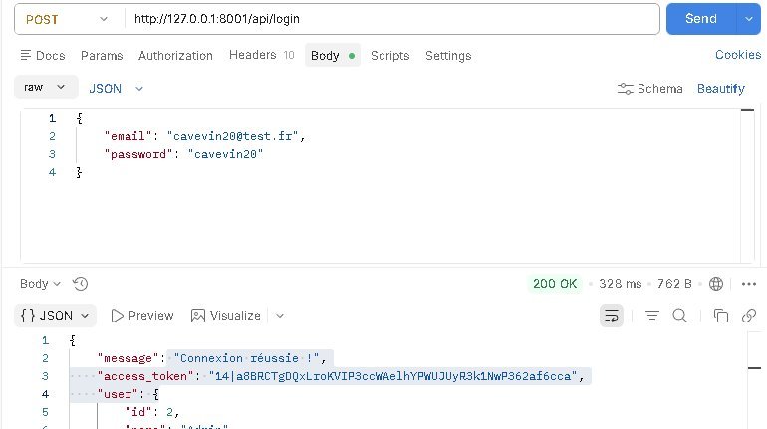Click the request URL input field
Screen dimensions: 767x429
coord(391,19)
